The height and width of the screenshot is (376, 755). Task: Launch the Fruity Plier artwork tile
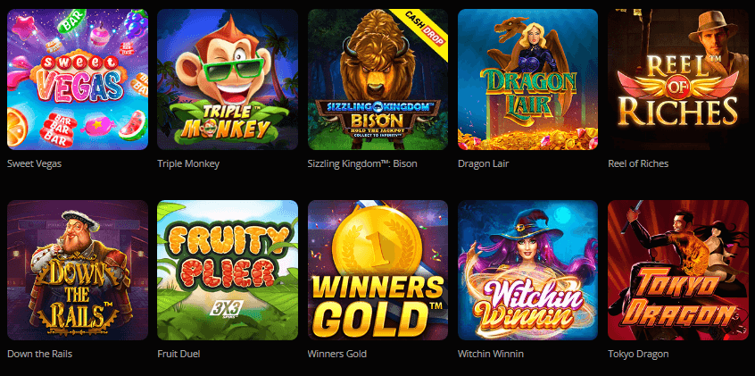[x=228, y=271]
